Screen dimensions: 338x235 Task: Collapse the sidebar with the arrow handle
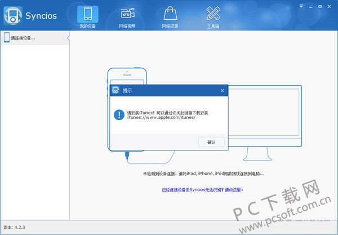(68, 38)
